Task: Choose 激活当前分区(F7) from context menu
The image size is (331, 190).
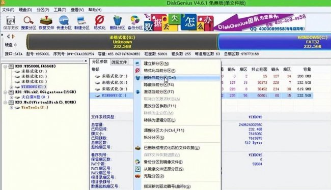Action: point(177,92)
